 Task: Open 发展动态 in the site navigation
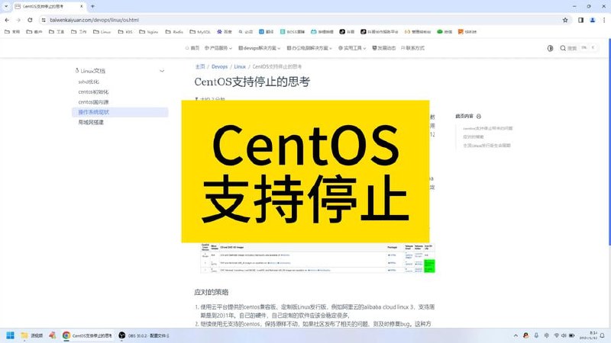pos(384,48)
